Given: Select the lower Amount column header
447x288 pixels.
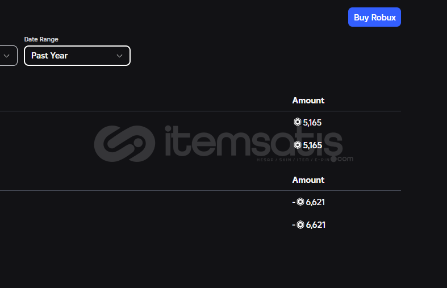Looking at the screenshot, I should click(x=308, y=180).
